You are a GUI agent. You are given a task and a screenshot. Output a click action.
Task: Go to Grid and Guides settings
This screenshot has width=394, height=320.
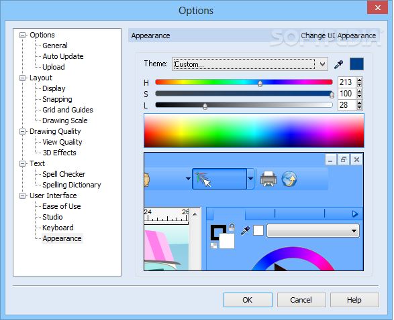tap(68, 110)
